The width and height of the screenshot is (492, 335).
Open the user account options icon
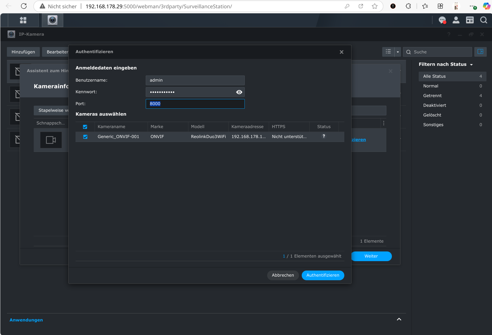[x=456, y=20]
